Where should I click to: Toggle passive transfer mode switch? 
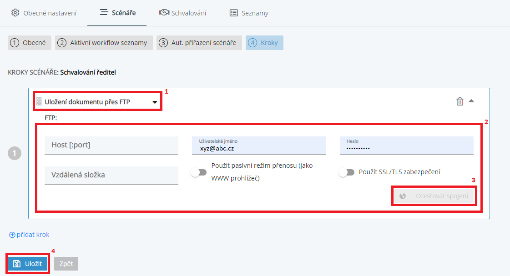[198, 172]
